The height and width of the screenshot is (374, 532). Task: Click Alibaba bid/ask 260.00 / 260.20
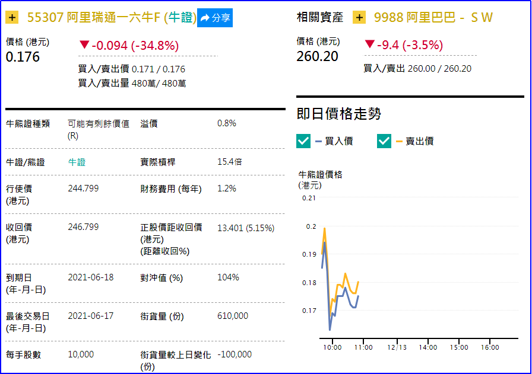pyautogui.click(x=439, y=68)
